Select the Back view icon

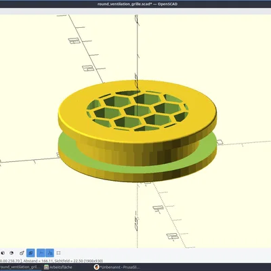tap(12, 253)
